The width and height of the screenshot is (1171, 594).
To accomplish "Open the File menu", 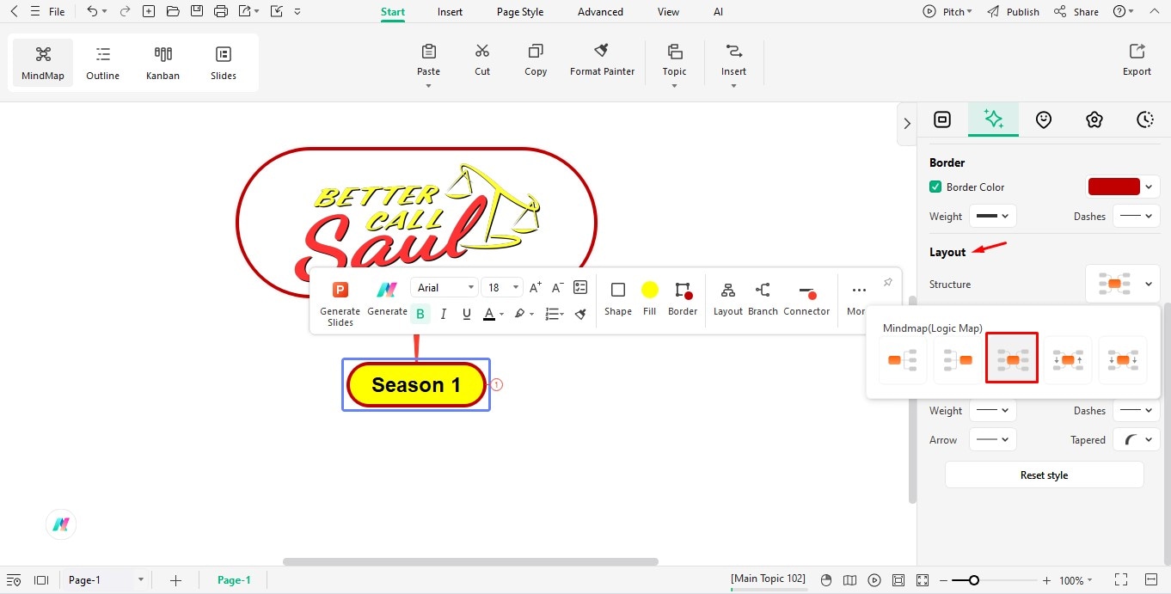I will tap(57, 12).
